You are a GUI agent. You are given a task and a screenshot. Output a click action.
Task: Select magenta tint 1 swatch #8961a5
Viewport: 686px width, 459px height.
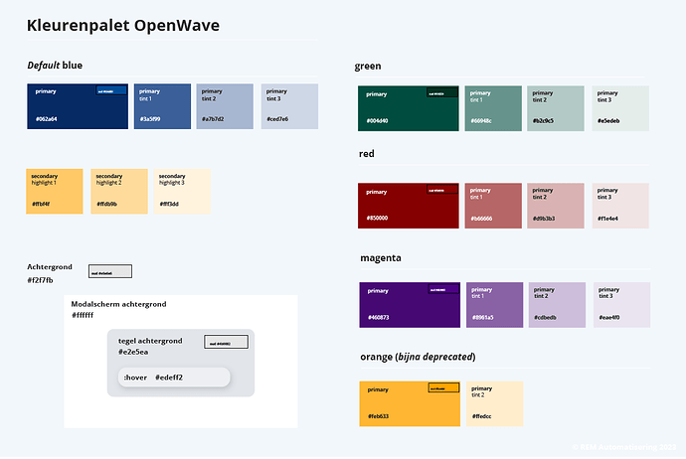coord(494,305)
